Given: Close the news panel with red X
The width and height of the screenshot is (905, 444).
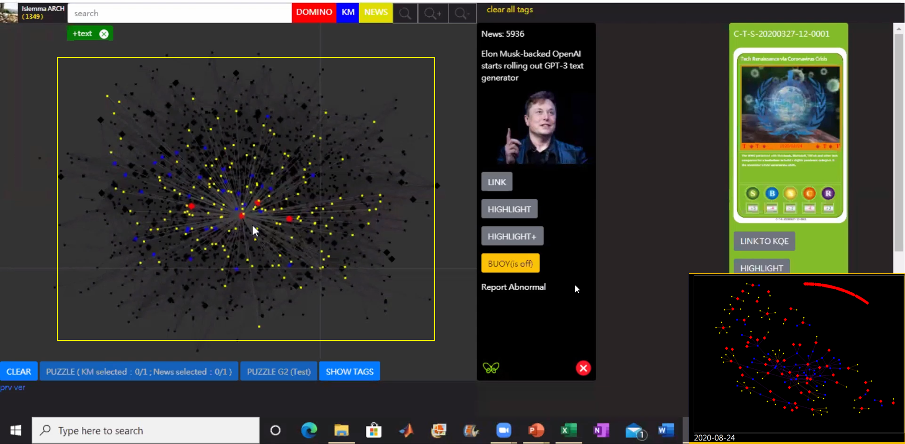Looking at the screenshot, I should point(583,368).
